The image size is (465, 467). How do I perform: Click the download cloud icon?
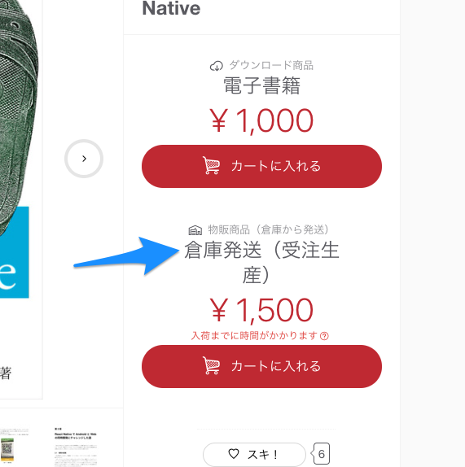pos(217,66)
